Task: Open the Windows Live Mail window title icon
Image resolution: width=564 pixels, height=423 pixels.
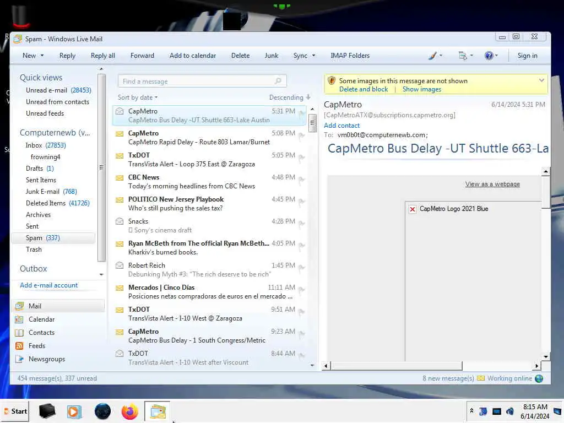Action: click(x=18, y=39)
